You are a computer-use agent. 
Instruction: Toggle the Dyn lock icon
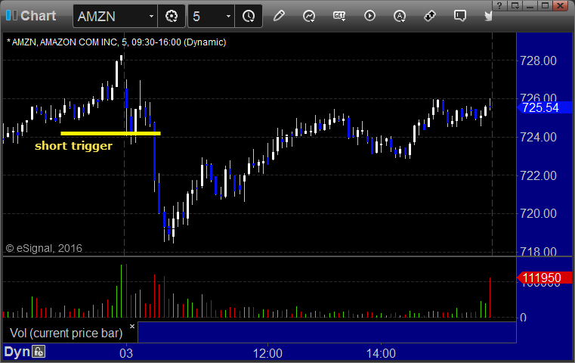click(39, 352)
